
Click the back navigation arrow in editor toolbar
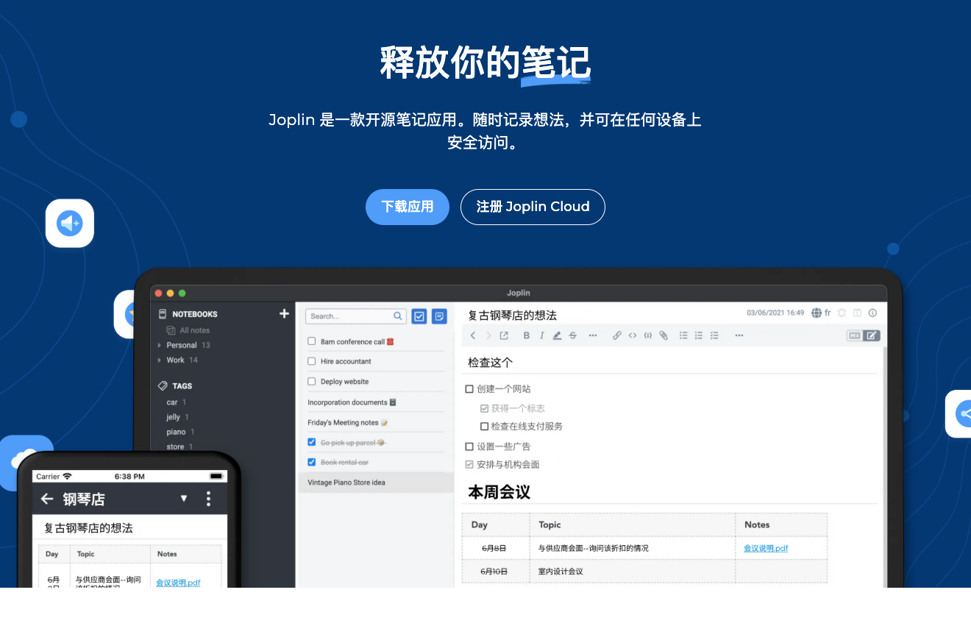[473, 335]
